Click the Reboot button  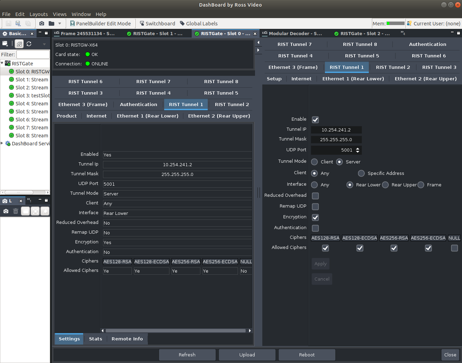coord(307,355)
